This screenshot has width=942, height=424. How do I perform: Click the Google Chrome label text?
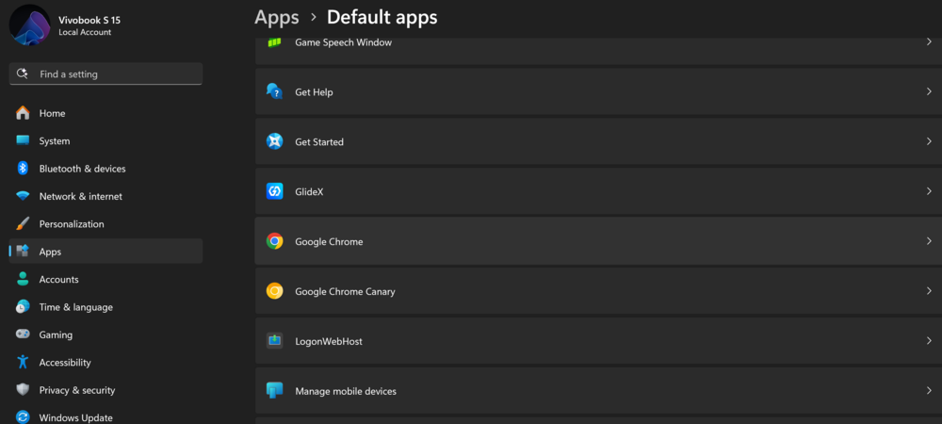[329, 241]
